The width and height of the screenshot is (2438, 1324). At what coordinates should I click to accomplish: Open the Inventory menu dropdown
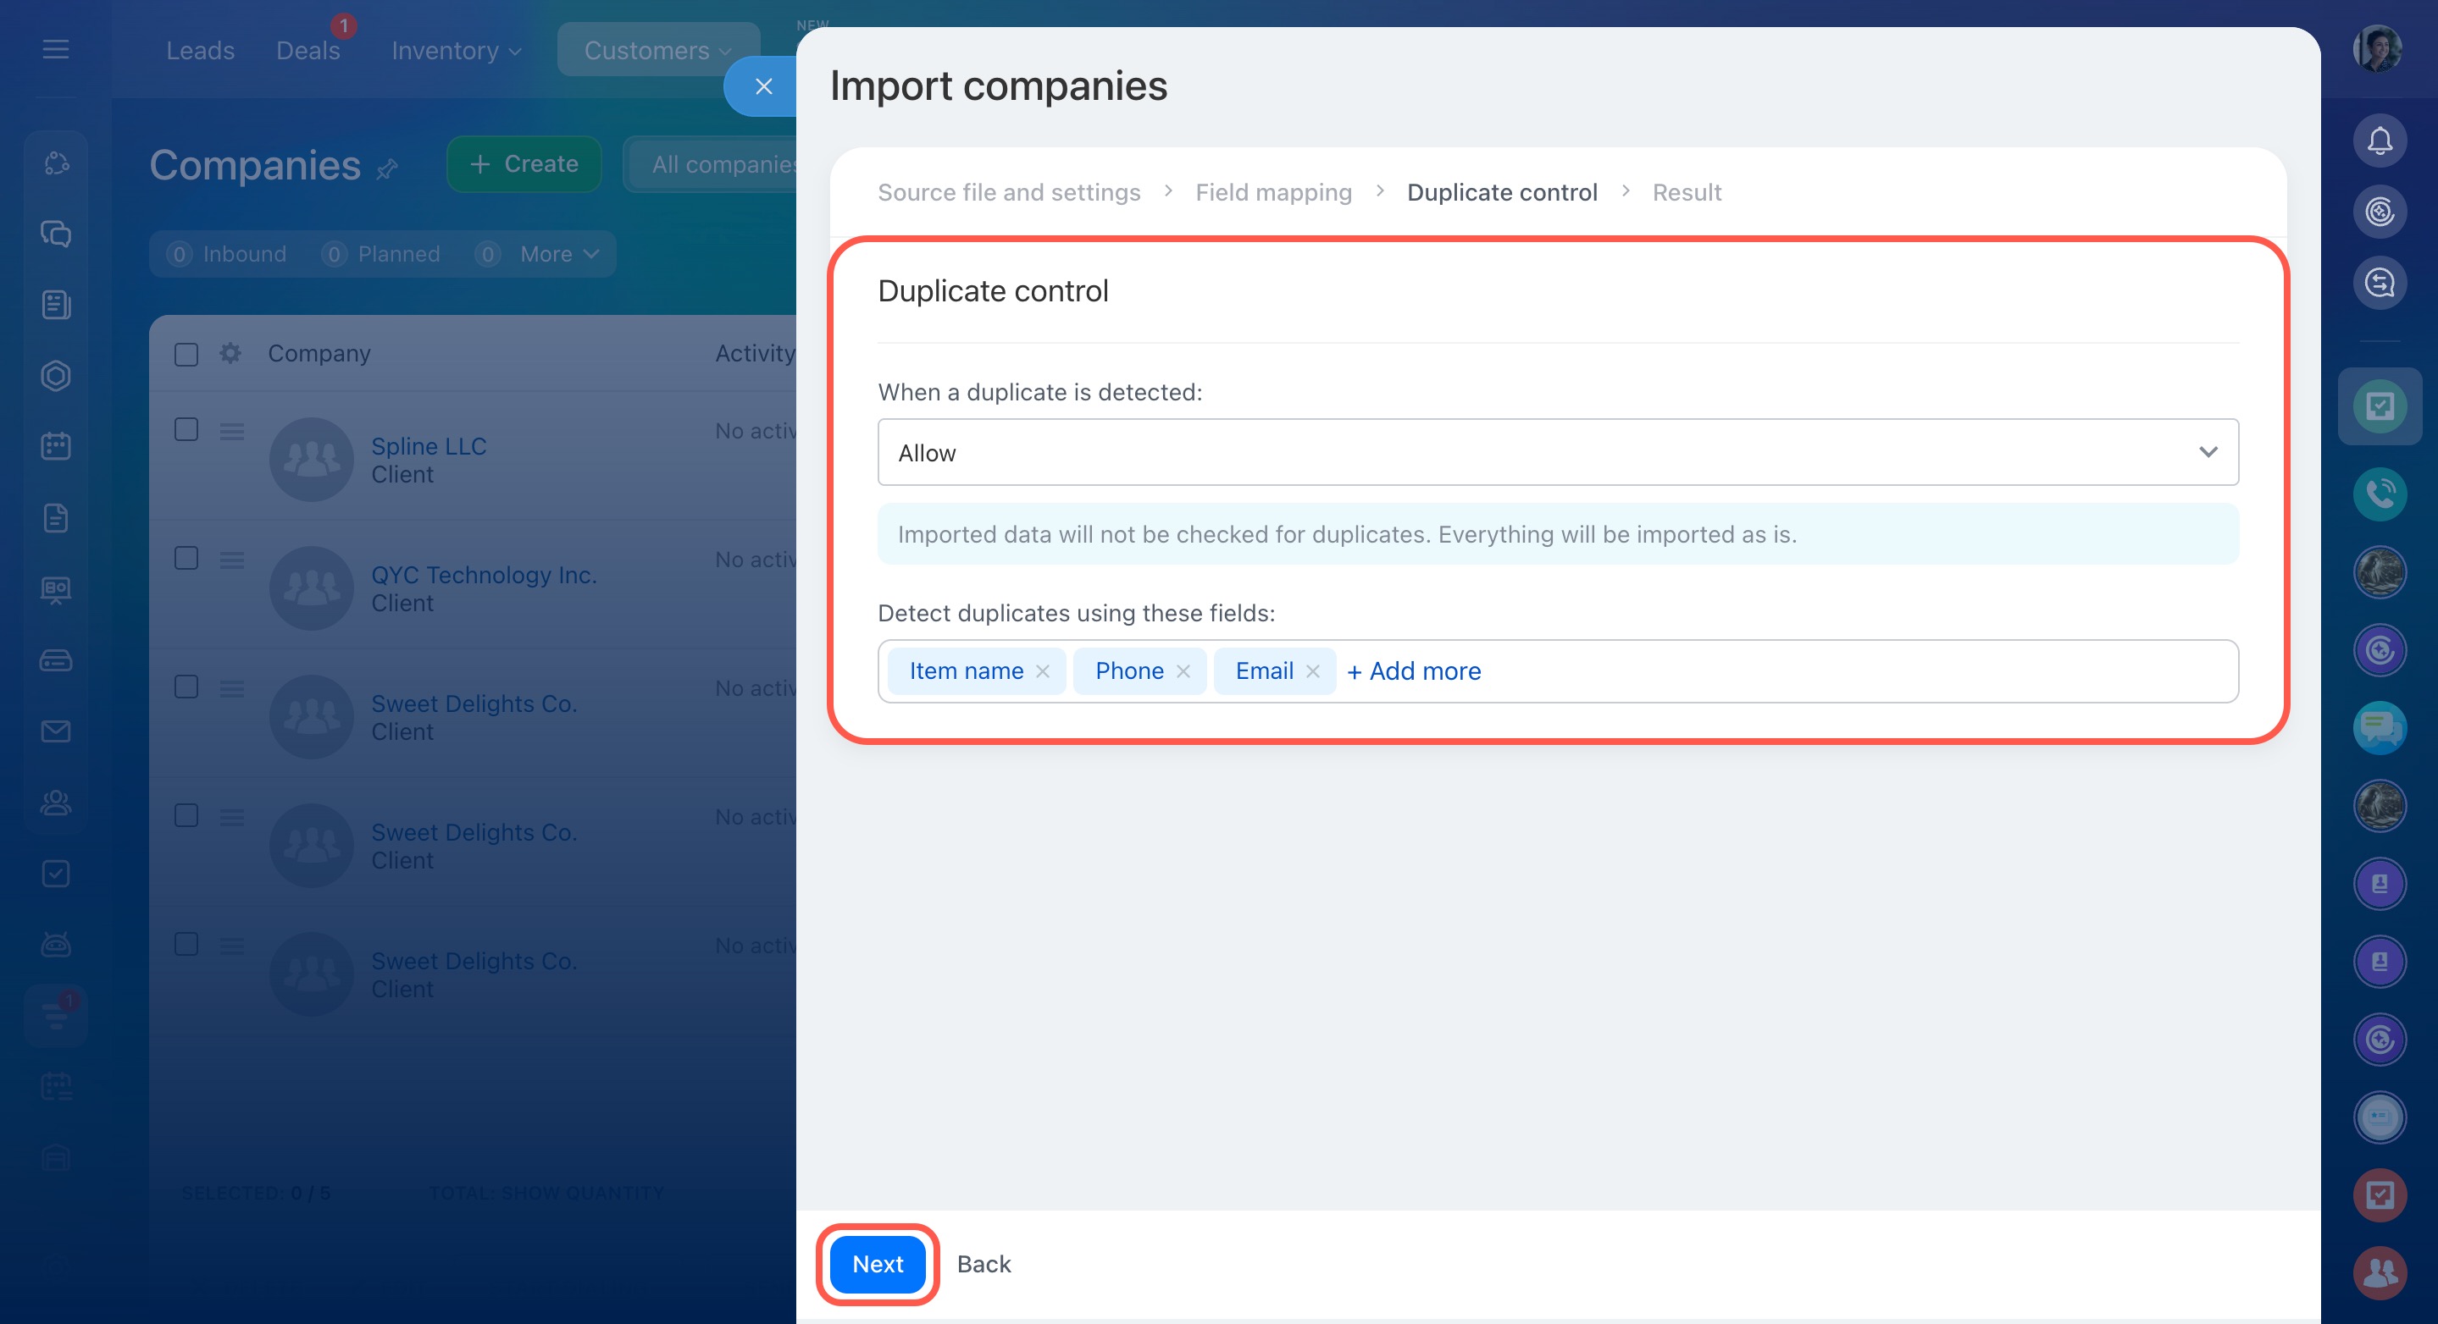tap(457, 50)
